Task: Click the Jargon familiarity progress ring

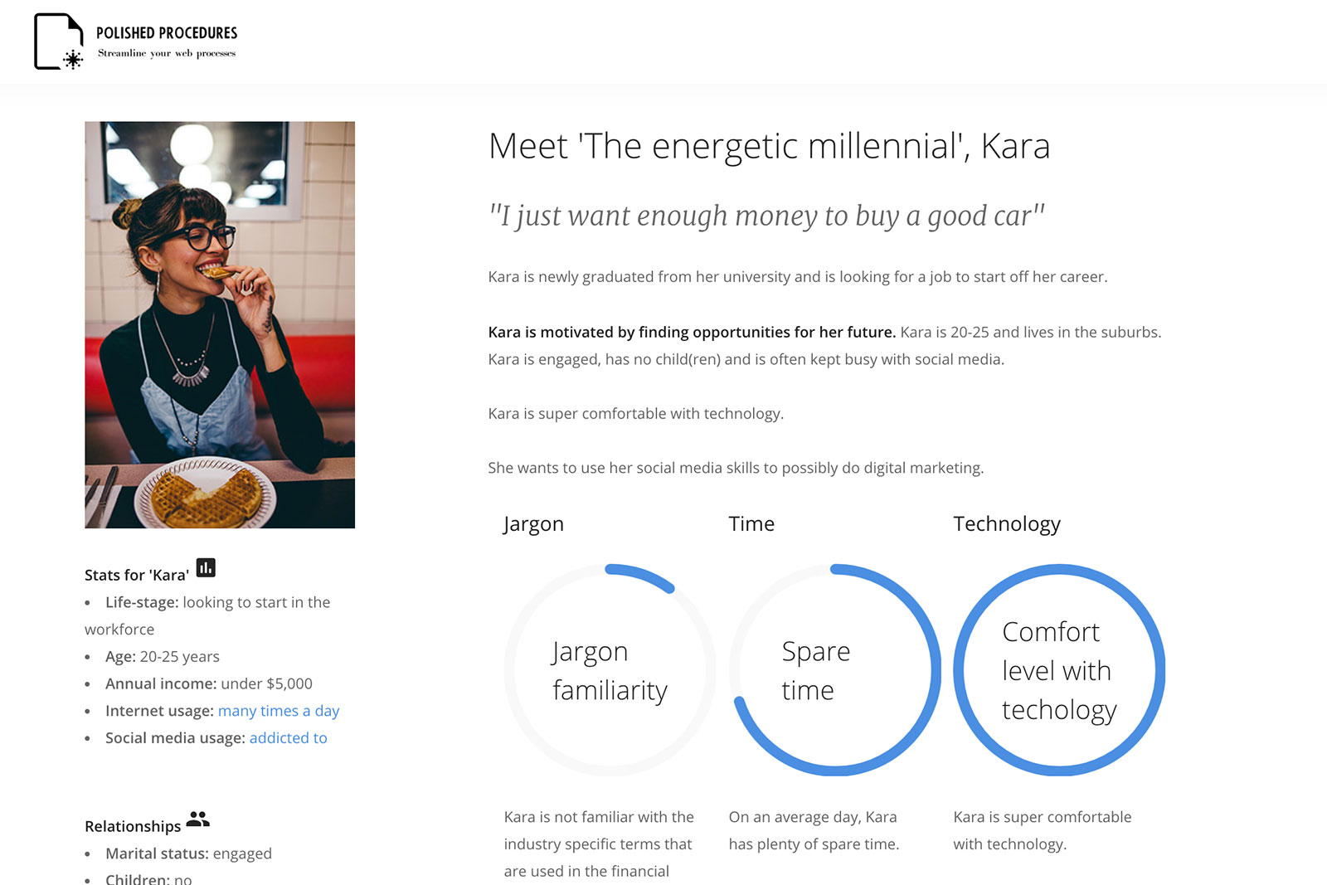Action: pyautogui.click(x=609, y=670)
